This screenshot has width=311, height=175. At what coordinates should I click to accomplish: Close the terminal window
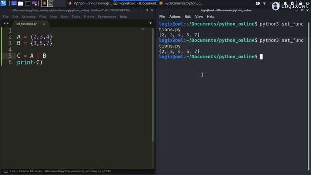pyautogui.click(x=307, y=10)
